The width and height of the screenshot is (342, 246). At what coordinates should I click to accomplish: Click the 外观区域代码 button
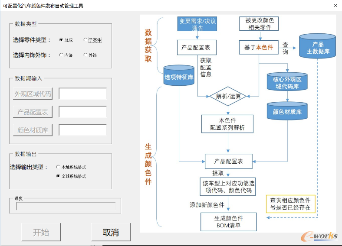point(33,94)
